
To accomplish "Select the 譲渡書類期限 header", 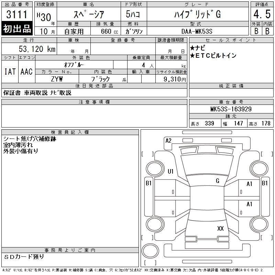I will coord(171,40).
